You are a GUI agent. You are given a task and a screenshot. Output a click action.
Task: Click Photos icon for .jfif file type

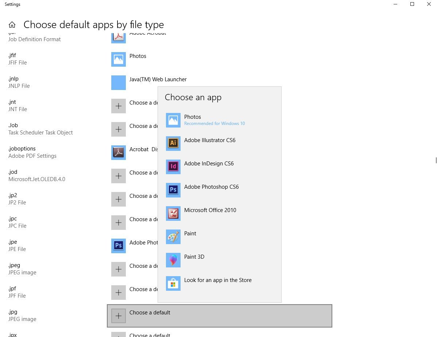click(119, 59)
